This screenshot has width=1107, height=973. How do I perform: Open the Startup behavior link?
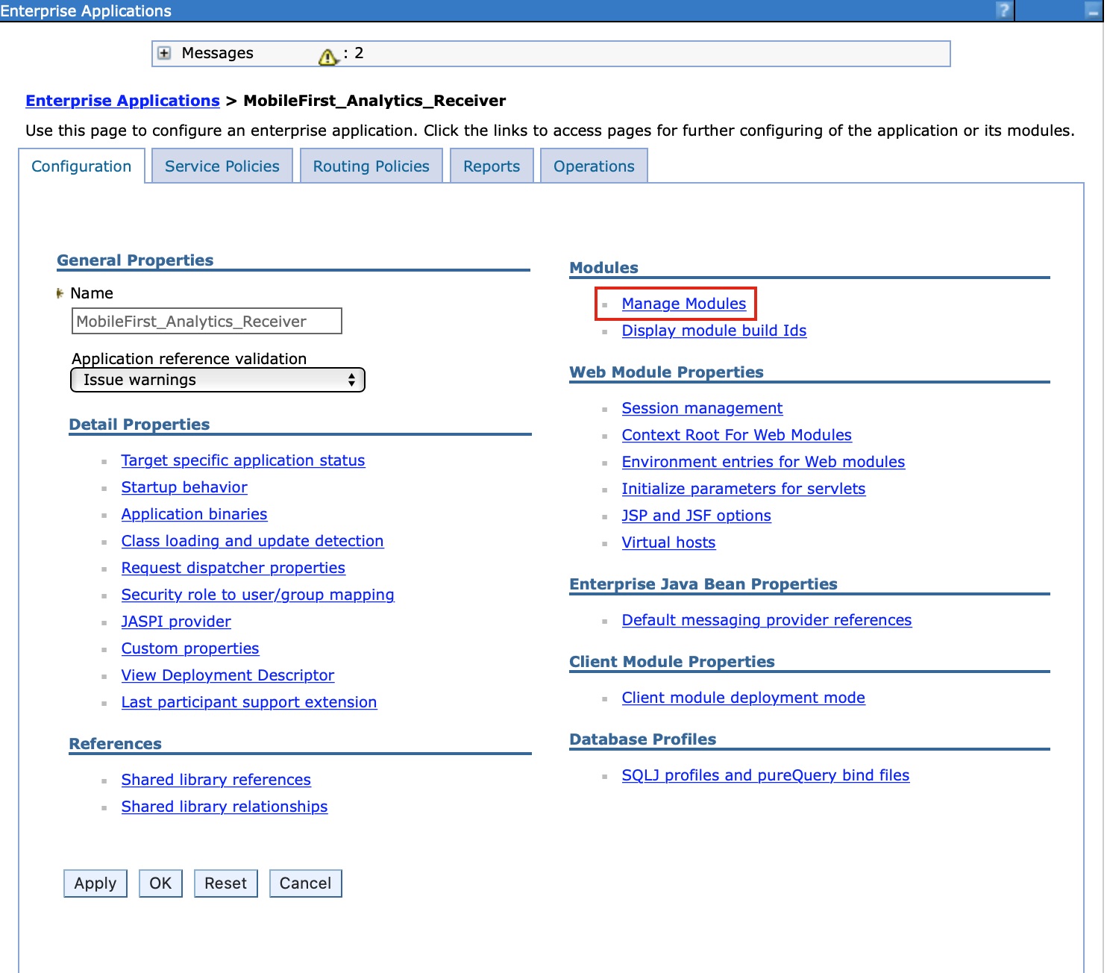point(184,487)
